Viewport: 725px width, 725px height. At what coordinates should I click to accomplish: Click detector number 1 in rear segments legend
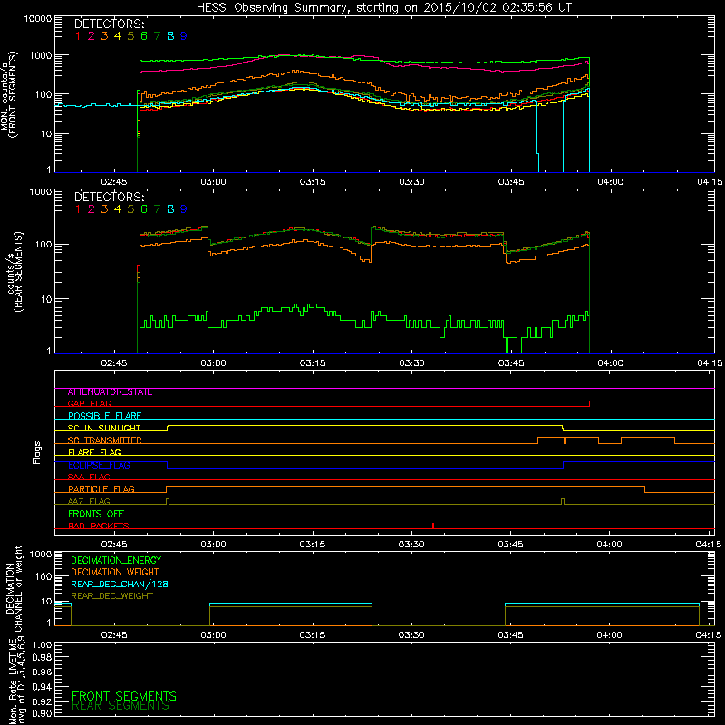pos(78,209)
